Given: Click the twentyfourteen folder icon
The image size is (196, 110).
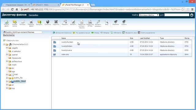Looking at the screenshot, I should click(55, 42).
